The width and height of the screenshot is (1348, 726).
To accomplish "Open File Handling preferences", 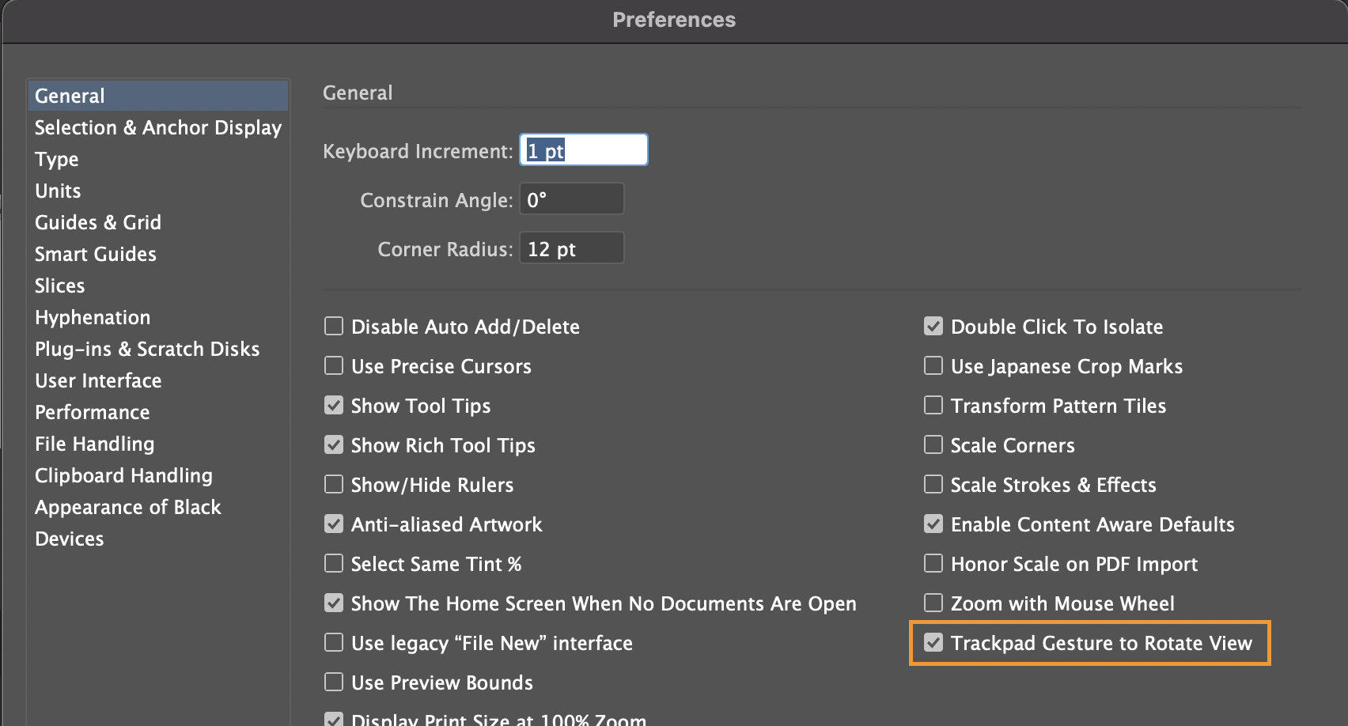I will point(95,444).
